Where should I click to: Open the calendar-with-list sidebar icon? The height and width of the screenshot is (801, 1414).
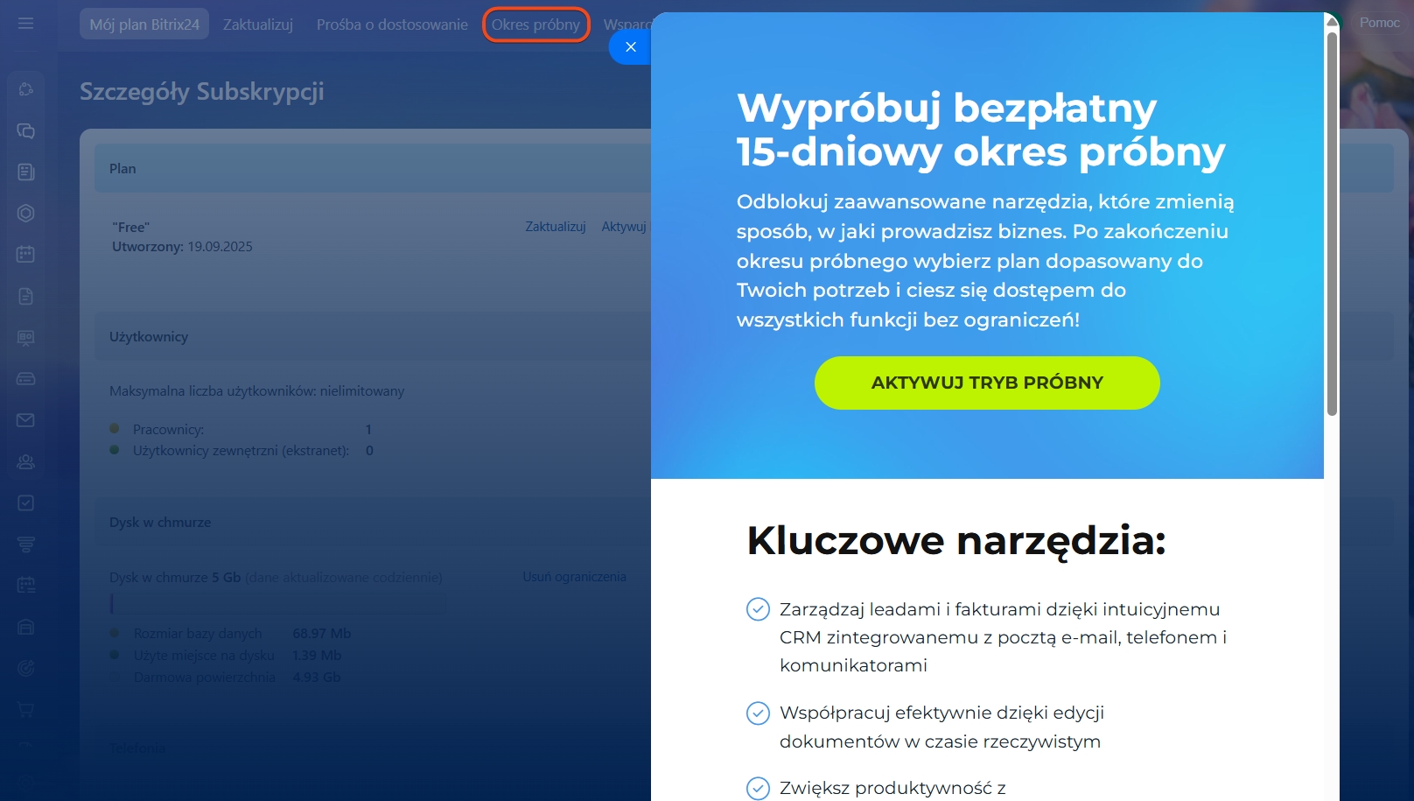[25, 586]
